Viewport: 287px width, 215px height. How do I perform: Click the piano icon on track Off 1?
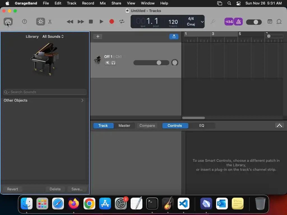pos(97,60)
